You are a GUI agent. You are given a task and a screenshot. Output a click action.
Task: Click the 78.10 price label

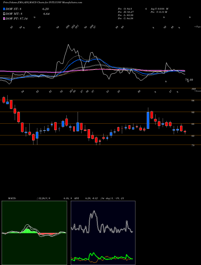189,80
